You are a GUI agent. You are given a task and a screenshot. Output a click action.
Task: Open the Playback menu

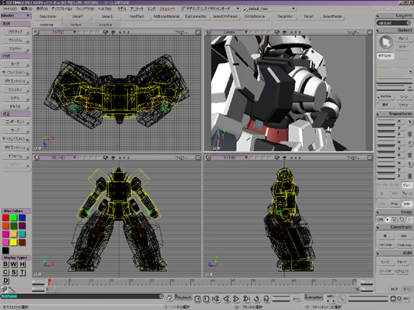coord(183,297)
